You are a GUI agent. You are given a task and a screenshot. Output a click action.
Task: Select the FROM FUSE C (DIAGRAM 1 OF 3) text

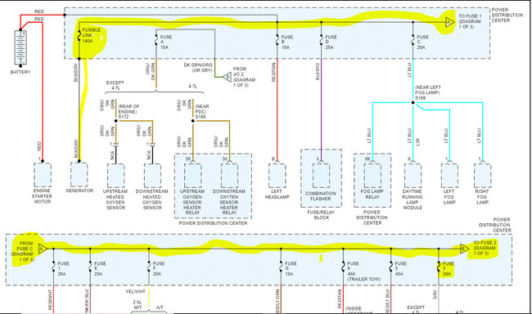pyautogui.click(x=23, y=251)
